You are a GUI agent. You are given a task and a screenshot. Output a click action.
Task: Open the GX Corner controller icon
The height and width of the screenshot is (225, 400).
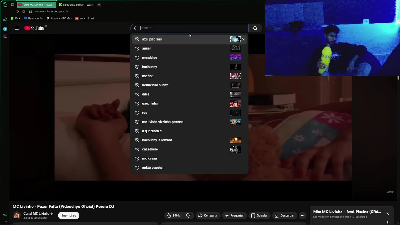pyautogui.click(x=12, y=5)
